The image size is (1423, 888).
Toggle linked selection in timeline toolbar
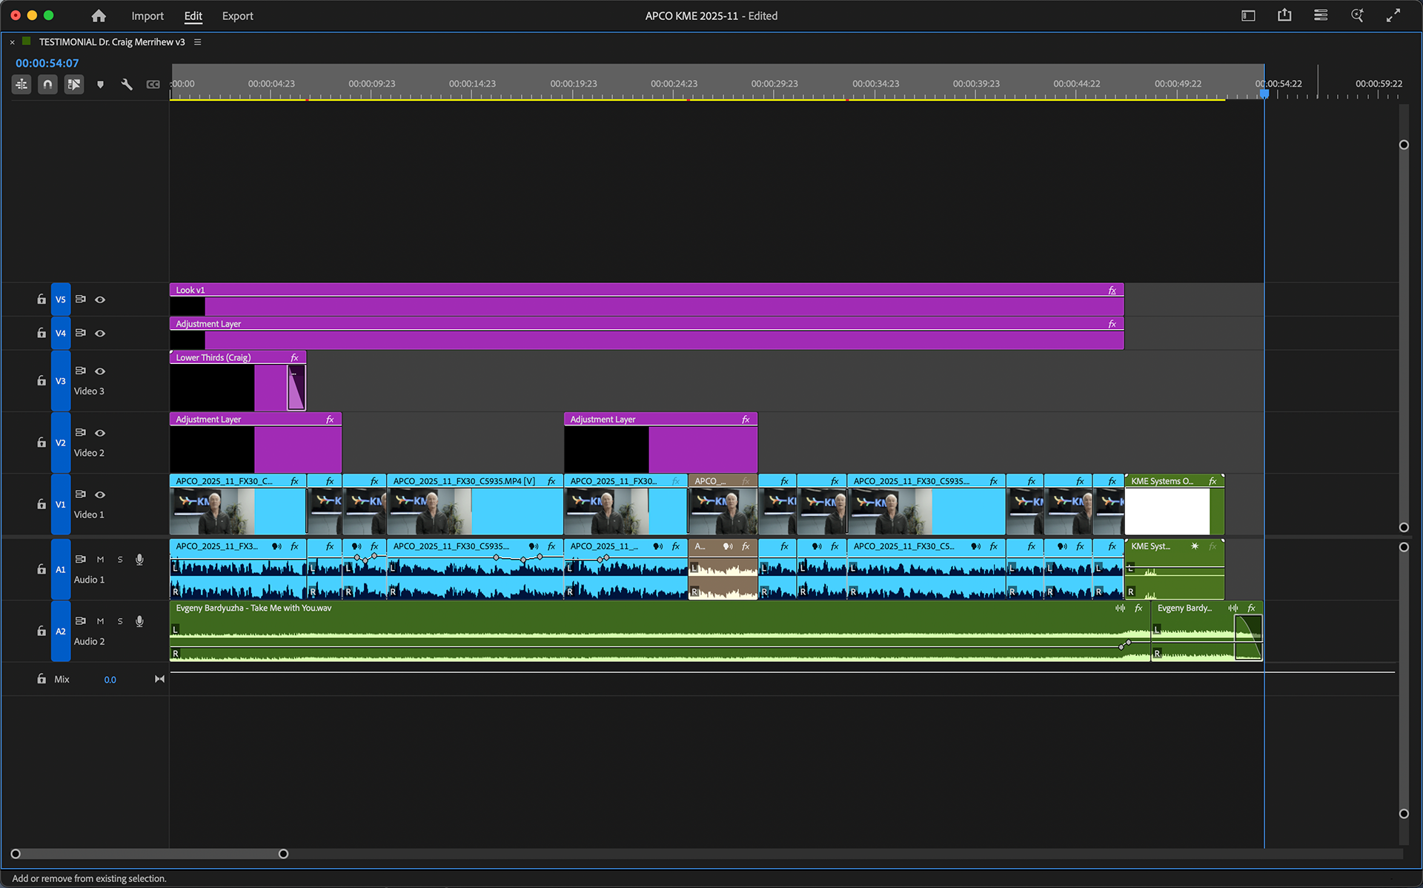[73, 84]
